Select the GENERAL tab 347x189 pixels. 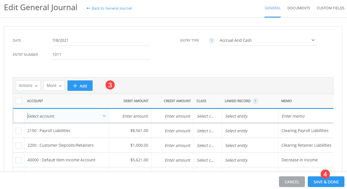(x=272, y=8)
